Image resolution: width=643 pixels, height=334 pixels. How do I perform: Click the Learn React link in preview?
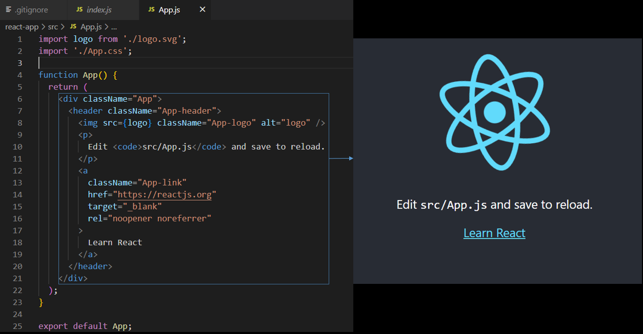tap(494, 233)
